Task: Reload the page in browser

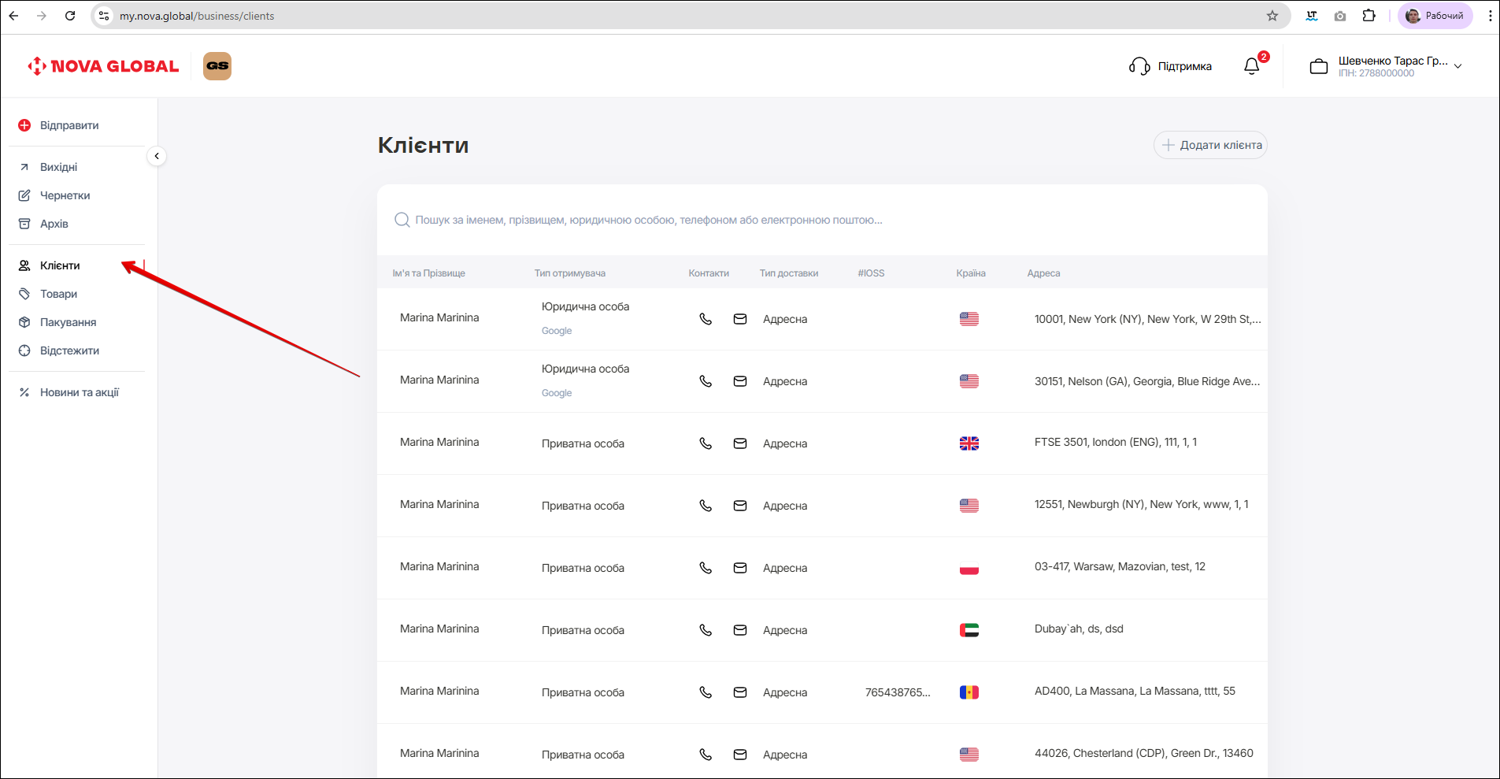Action: (x=70, y=16)
